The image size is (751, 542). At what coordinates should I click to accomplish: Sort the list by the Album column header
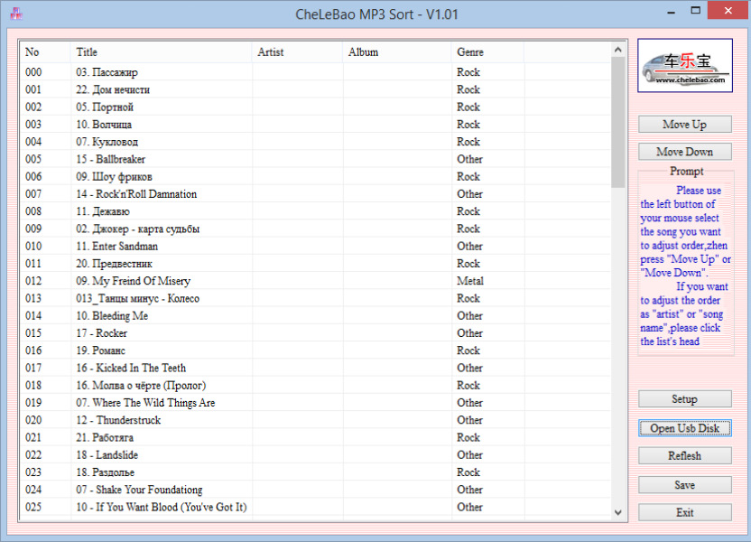click(397, 52)
